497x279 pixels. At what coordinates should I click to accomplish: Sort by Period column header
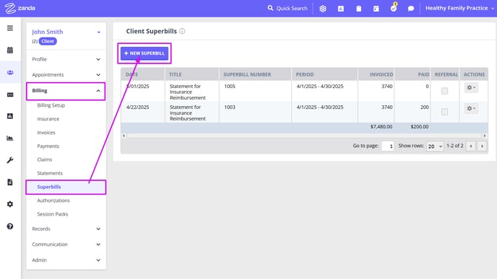click(x=325, y=74)
